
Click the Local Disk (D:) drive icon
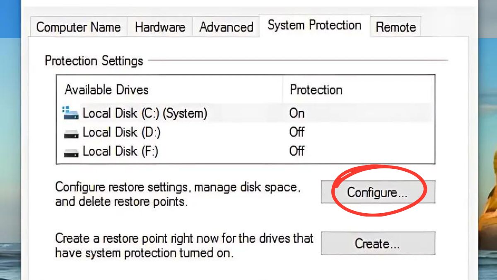click(x=71, y=133)
